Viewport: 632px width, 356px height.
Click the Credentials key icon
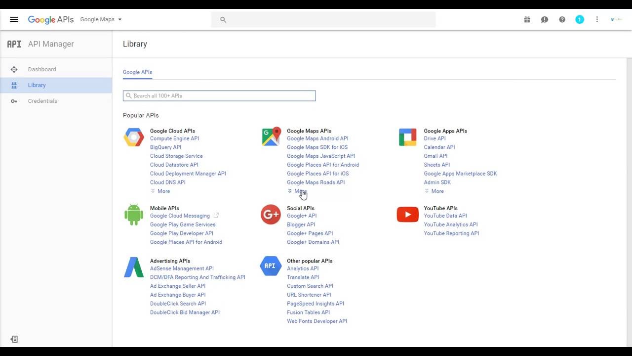pos(14,101)
